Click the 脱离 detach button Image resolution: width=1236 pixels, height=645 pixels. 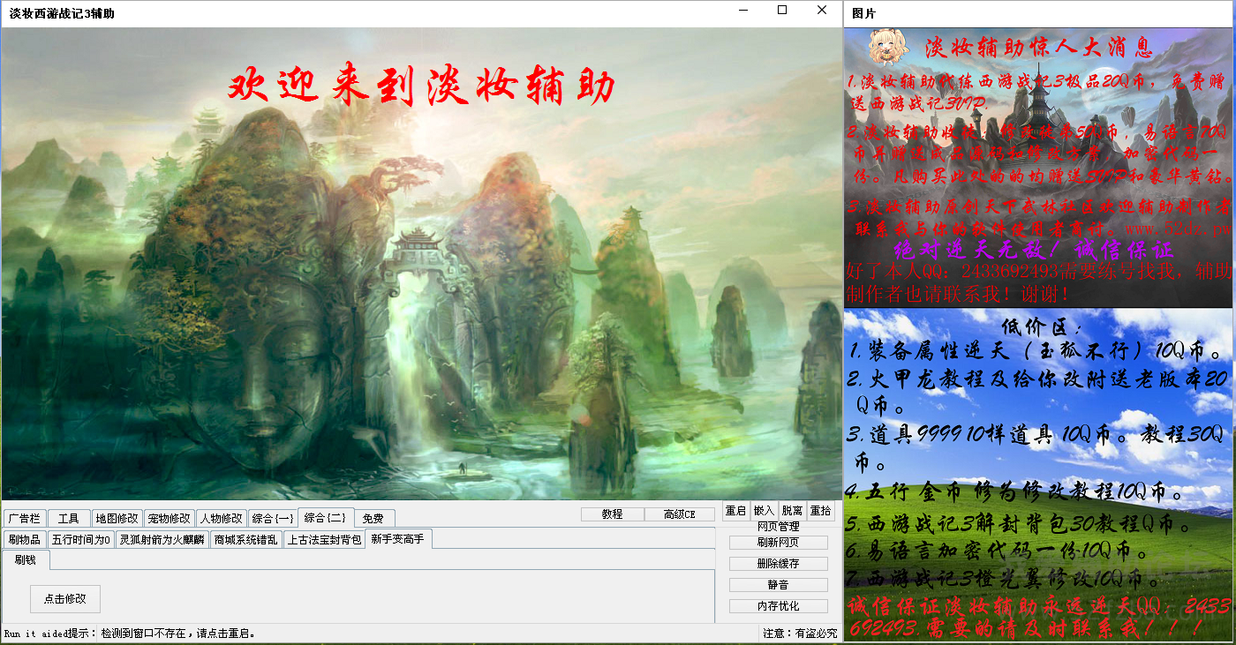tap(793, 511)
